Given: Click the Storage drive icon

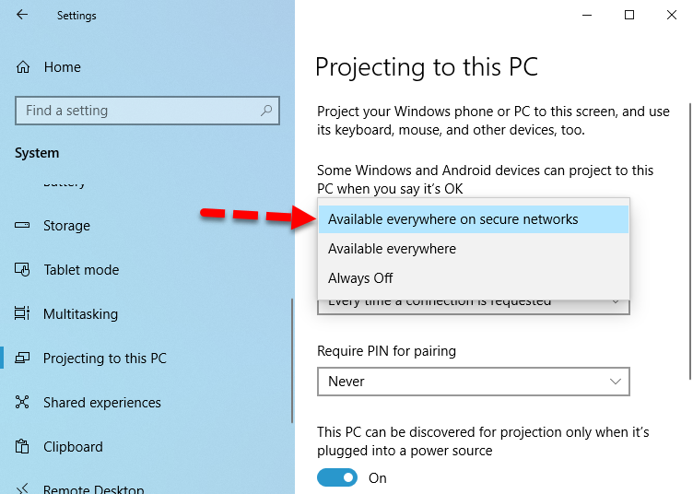Looking at the screenshot, I should click(24, 226).
